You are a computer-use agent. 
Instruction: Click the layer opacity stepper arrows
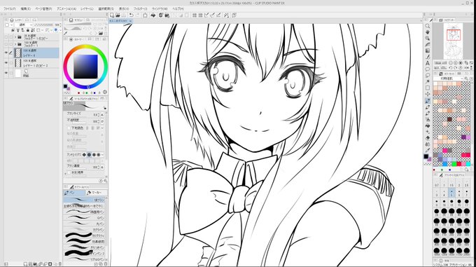pyautogui.click(x=60, y=25)
